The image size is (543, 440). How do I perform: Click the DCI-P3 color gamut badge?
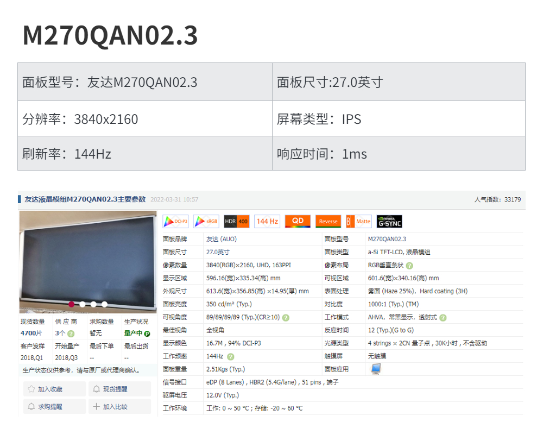click(x=175, y=222)
